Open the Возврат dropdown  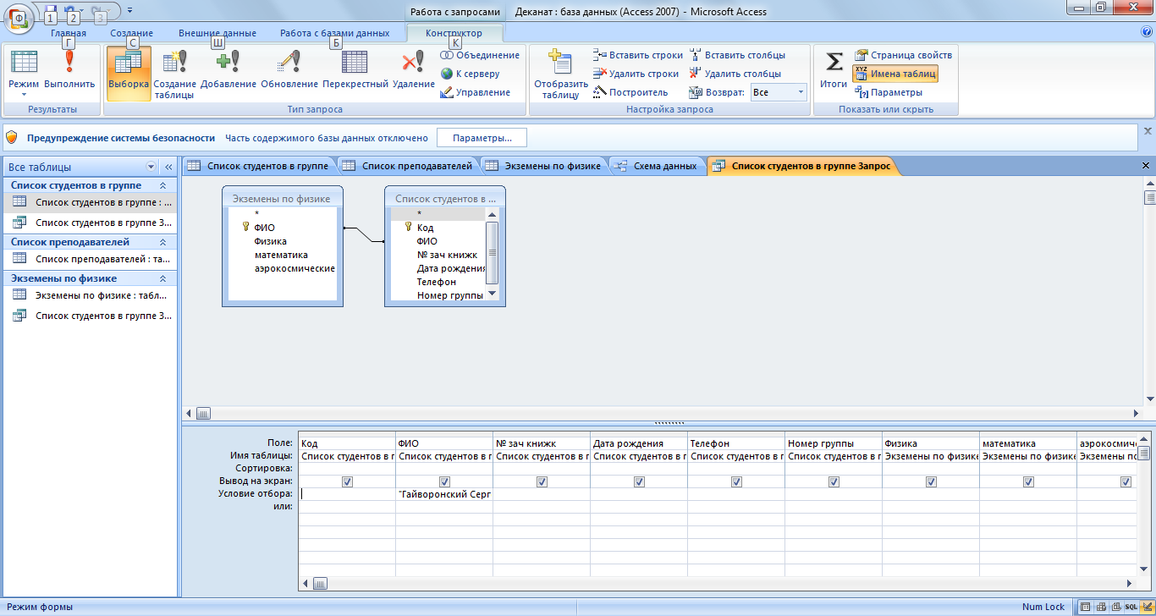[x=800, y=92]
